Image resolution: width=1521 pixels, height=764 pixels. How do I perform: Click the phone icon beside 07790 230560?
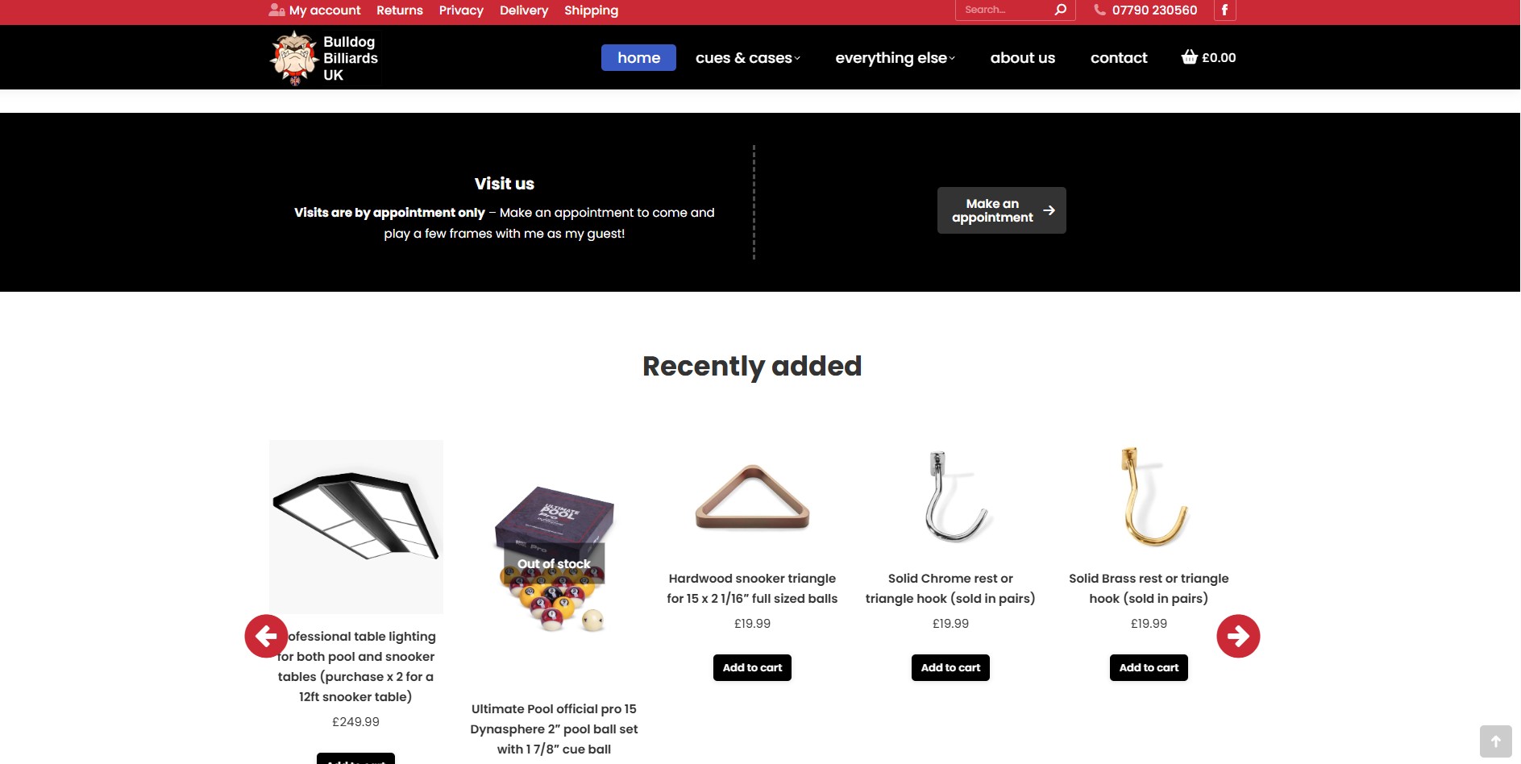coord(1099,10)
